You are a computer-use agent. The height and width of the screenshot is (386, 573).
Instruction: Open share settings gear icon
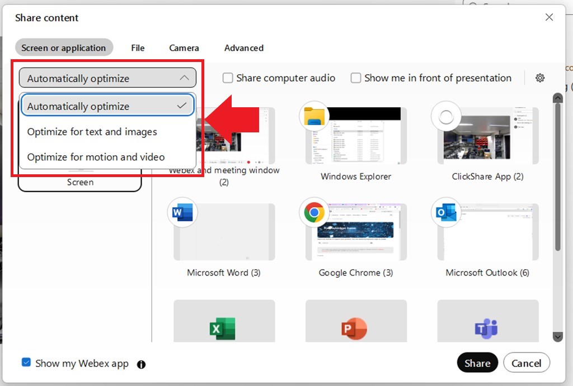click(540, 78)
